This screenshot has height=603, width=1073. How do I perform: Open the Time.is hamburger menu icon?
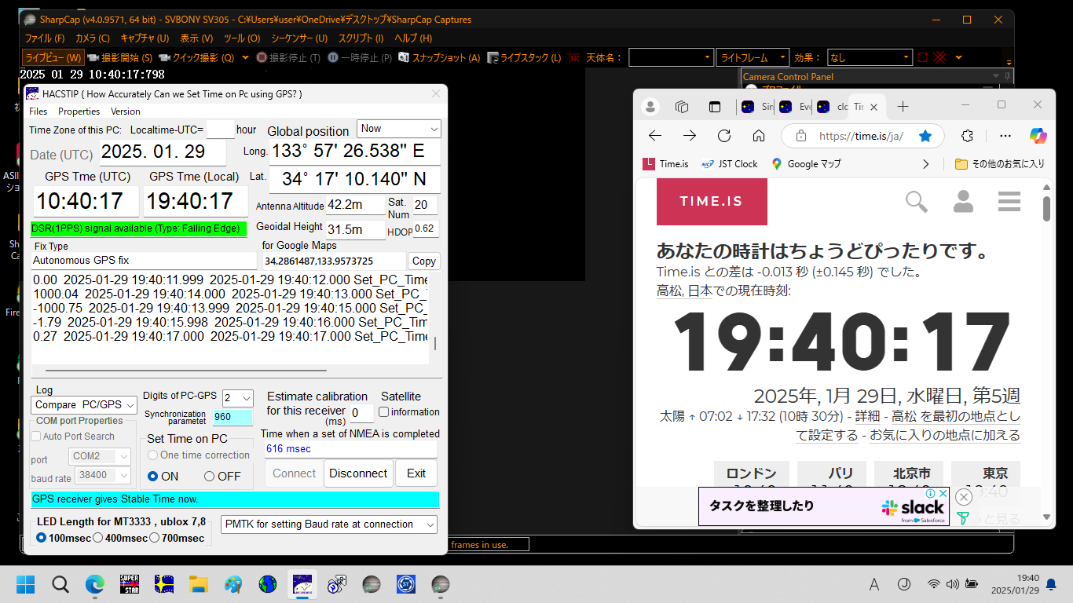click(1009, 202)
